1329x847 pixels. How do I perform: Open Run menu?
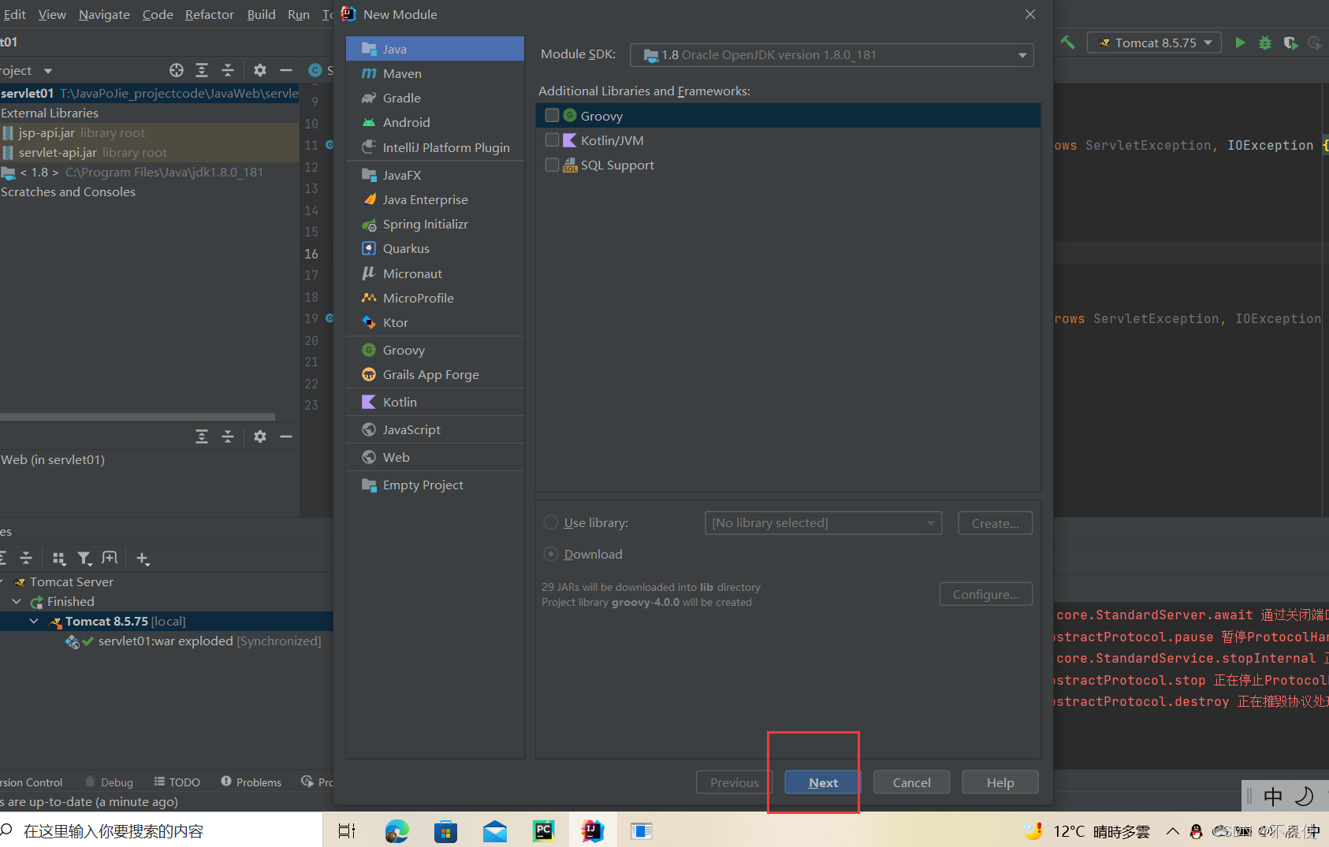point(299,14)
